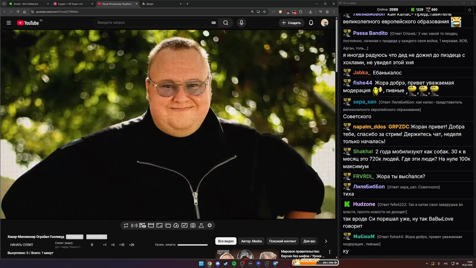
Task: Open the browser extensions puzzle icon
Action: (x=300, y=12)
